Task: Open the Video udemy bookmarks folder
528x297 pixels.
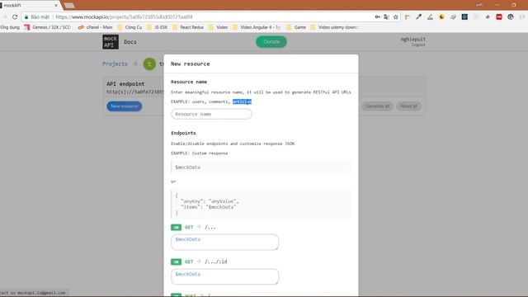Action: tap(334, 27)
